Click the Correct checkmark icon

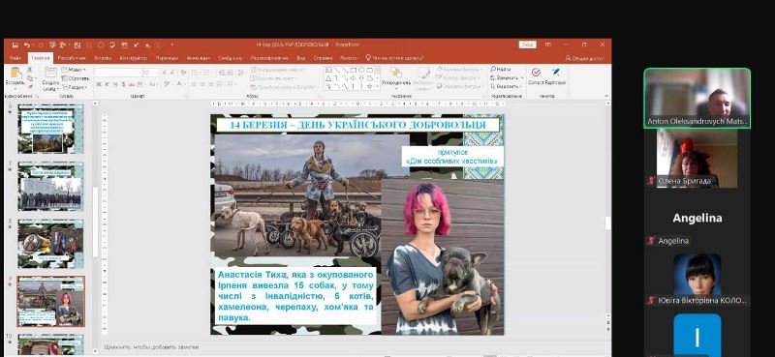pyautogui.click(x=536, y=73)
